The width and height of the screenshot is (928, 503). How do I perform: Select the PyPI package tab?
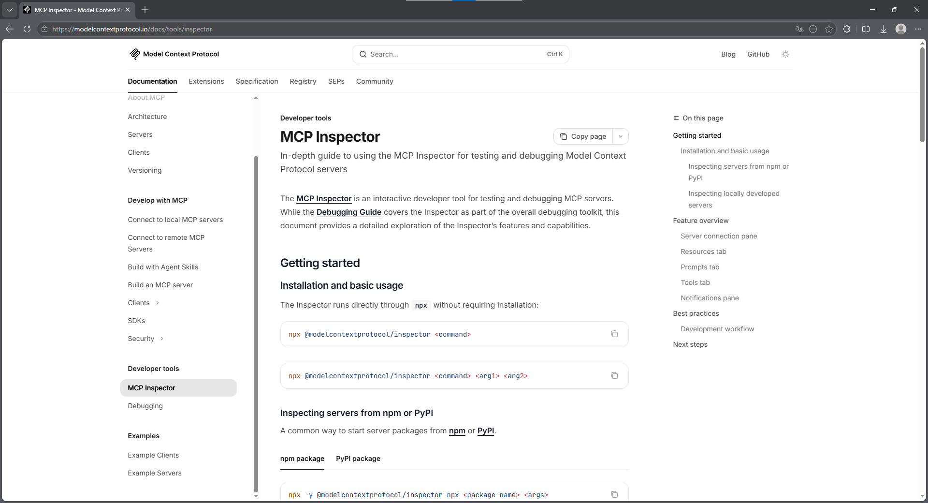click(358, 459)
